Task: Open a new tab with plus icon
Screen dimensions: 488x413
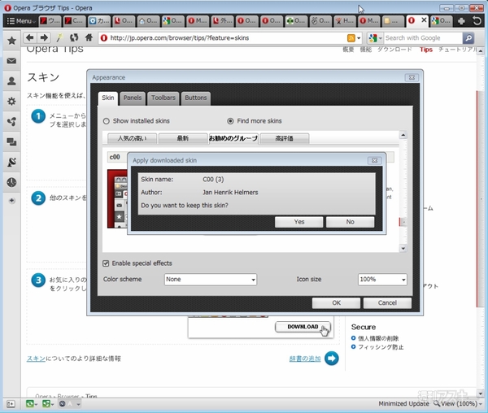Action: coord(461,21)
